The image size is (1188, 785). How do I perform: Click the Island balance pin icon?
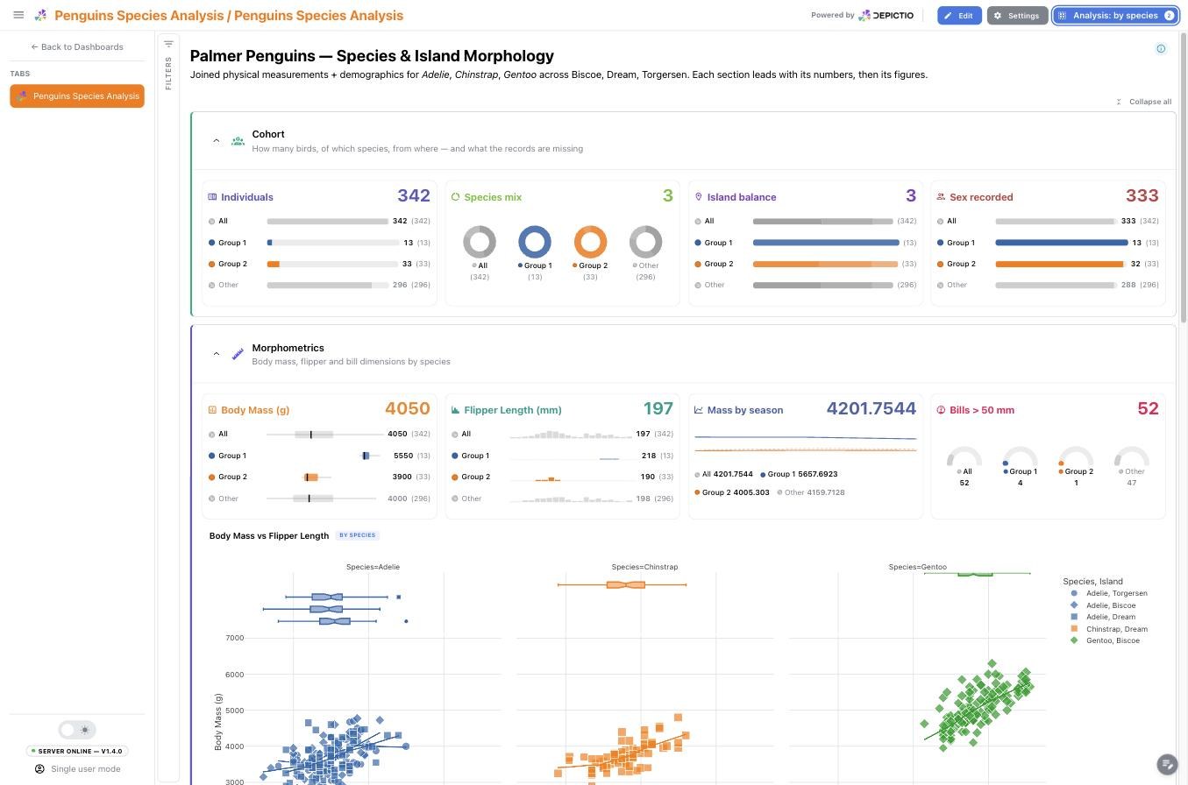(x=699, y=197)
